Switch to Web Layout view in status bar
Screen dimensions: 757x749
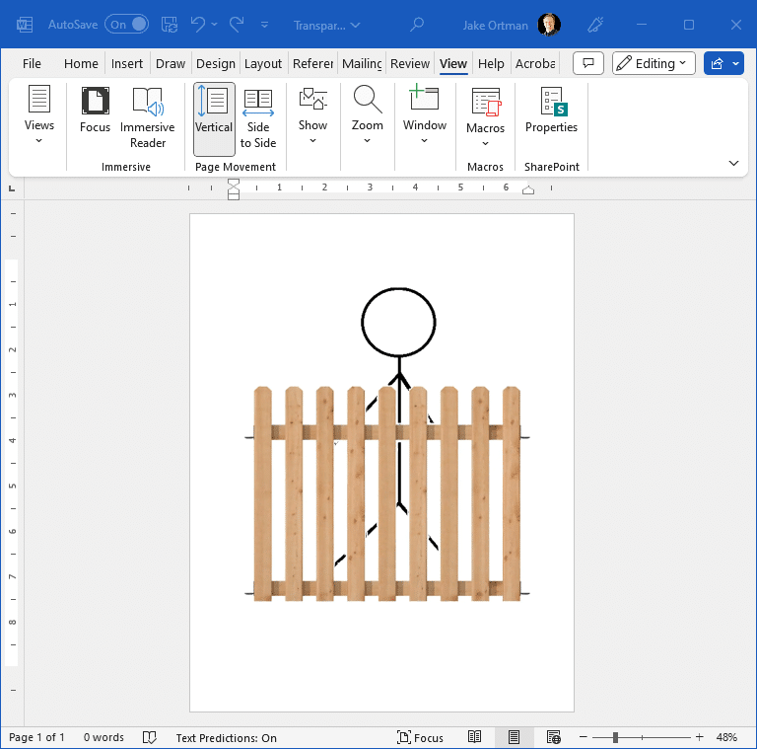pos(553,737)
